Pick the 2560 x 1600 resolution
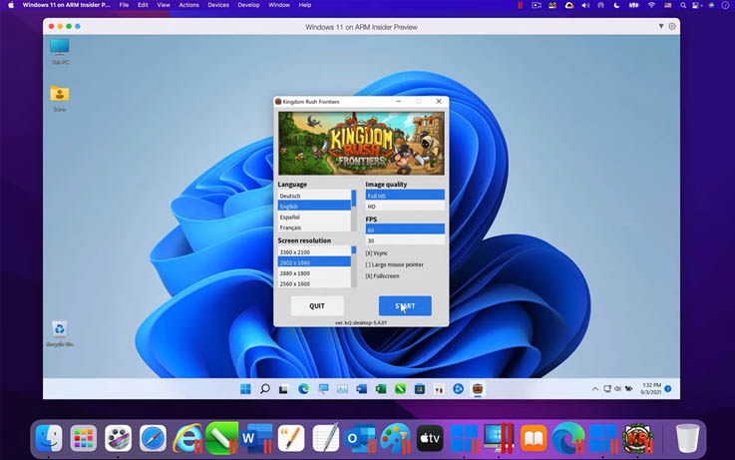The image size is (735, 460). pyautogui.click(x=314, y=283)
